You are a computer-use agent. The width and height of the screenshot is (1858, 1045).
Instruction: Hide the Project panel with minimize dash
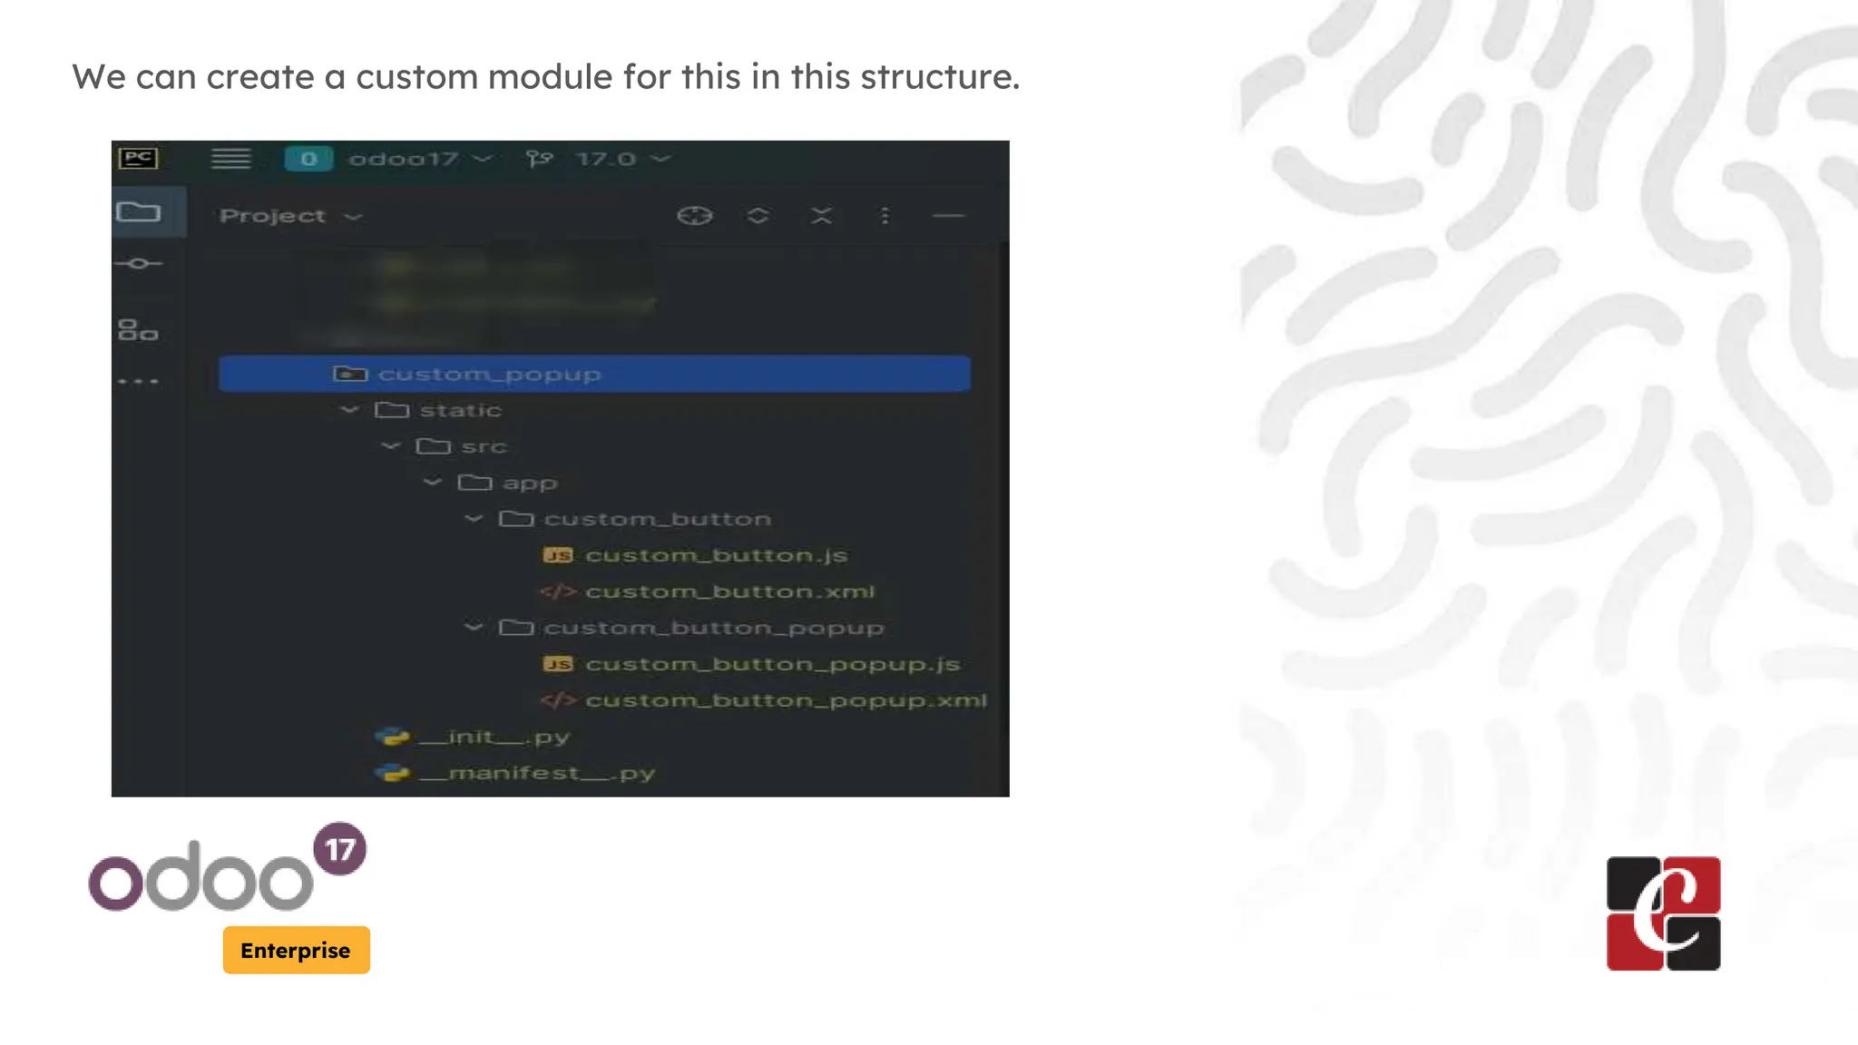[x=948, y=216]
